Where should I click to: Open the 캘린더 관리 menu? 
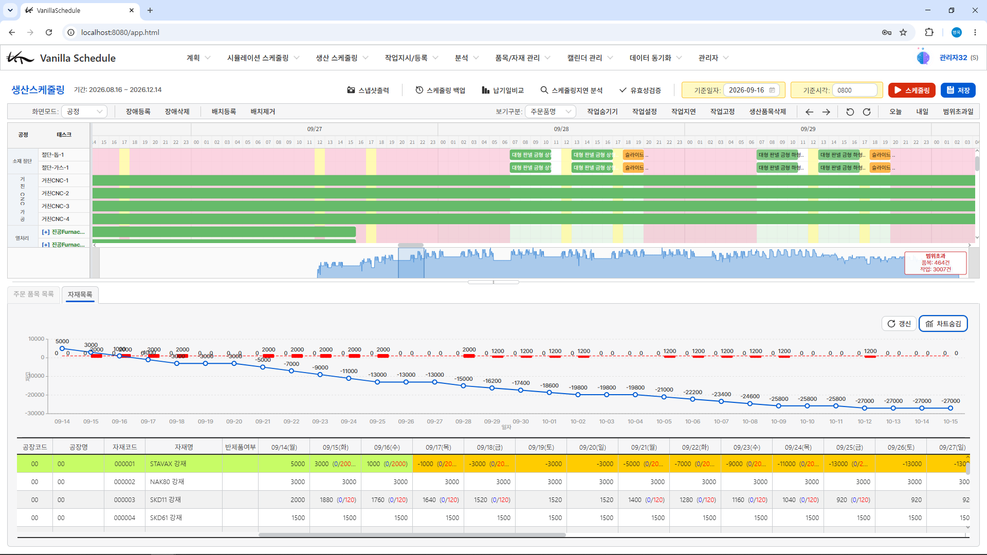click(590, 58)
